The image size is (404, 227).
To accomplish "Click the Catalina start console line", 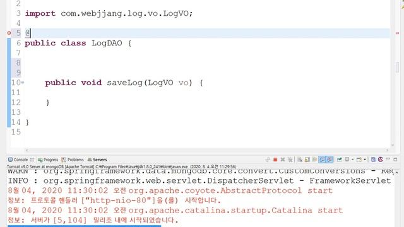I will click(x=175, y=210).
